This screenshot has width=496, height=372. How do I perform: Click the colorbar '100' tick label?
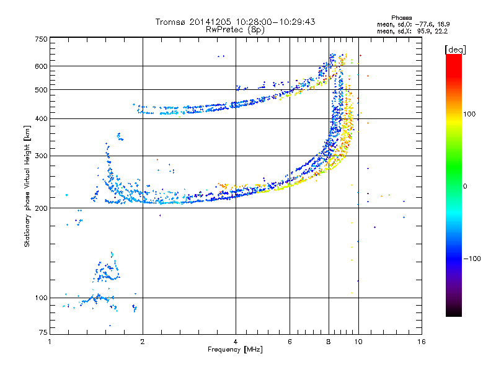[x=469, y=114]
